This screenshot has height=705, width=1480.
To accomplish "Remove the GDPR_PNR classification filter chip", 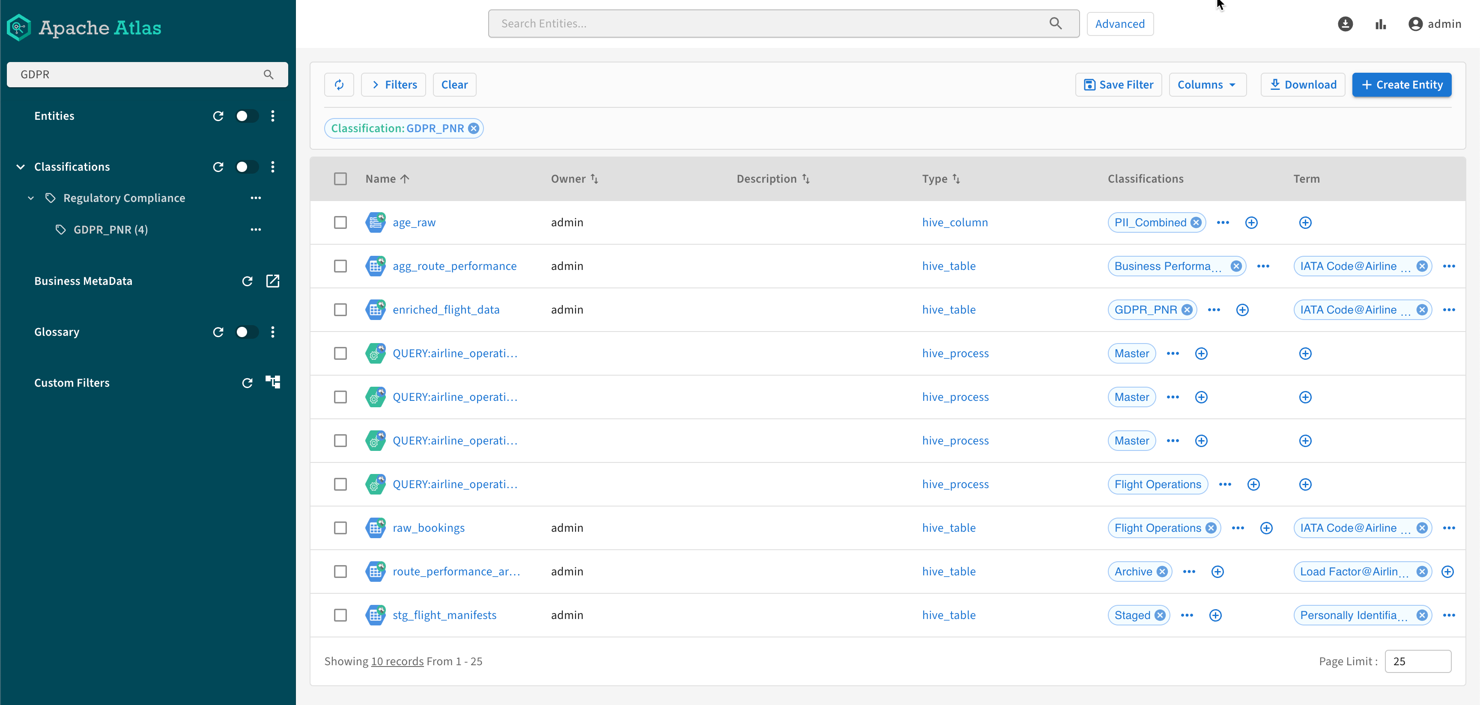I will tap(473, 129).
